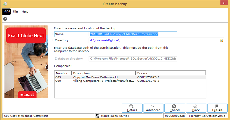Click the Cancel button
Screen dimensions: 230x120
pyautogui.click(x=175, y=108)
